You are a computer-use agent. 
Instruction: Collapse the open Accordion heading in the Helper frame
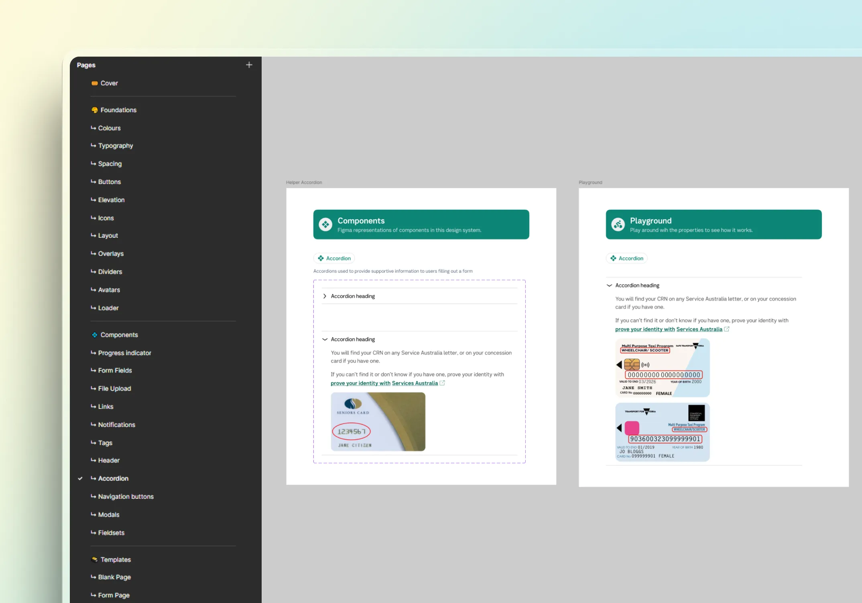click(325, 339)
